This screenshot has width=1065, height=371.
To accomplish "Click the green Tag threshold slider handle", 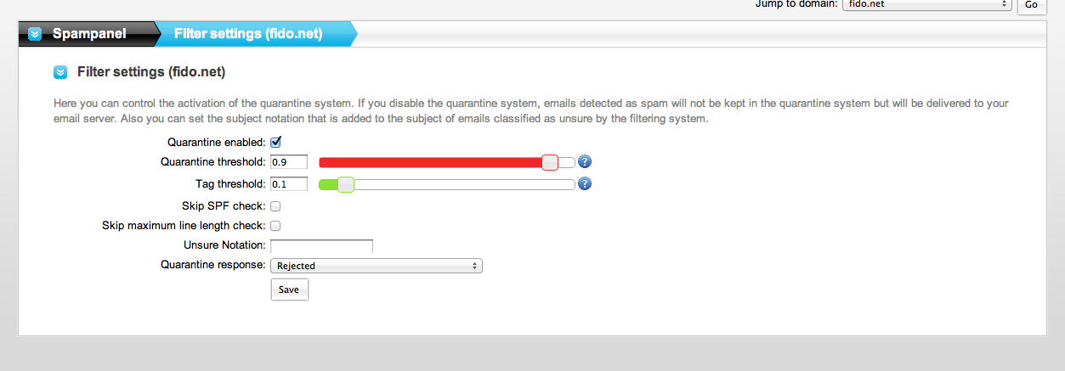I will (345, 184).
